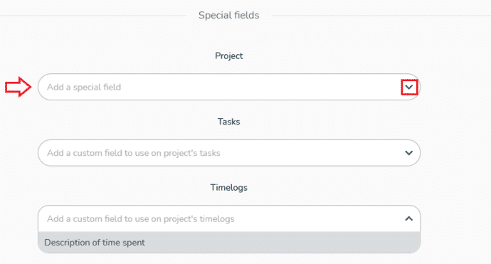Expand the Tasks custom field chevron
The width and height of the screenshot is (491, 264).
(x=409, y=153)
